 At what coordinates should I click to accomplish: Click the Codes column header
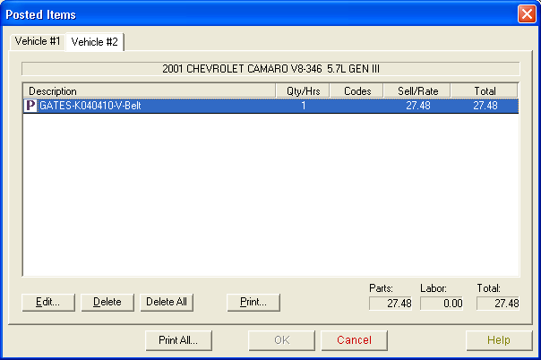click(357, 91)
